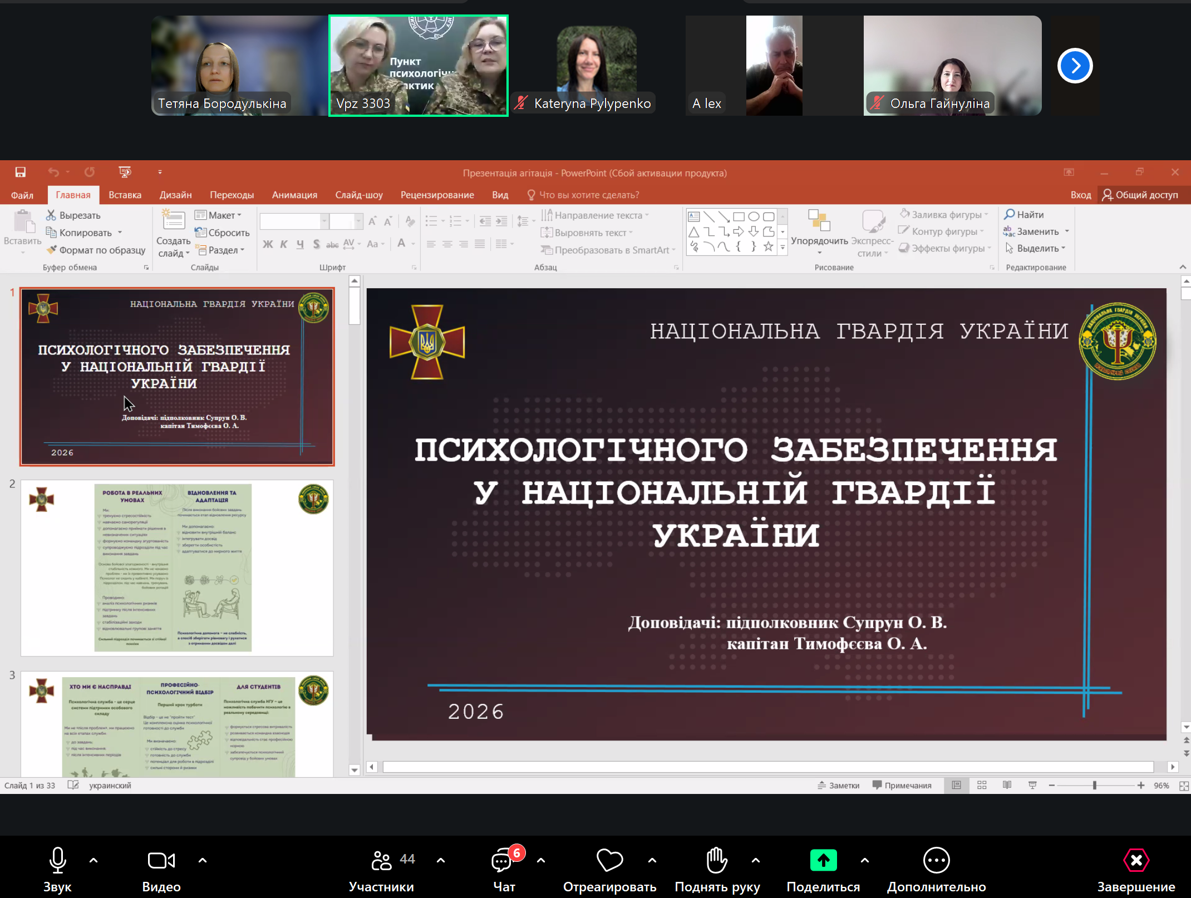Screen dimensions: 1191x898
Task: Click the zoom level slider handle
Action: pos(1094,785)
